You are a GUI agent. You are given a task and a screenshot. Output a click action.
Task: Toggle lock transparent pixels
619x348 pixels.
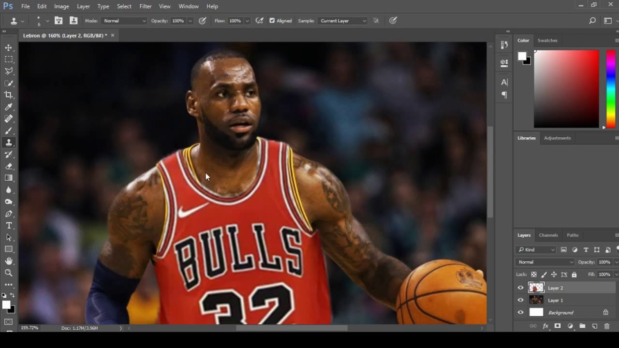point(534,275)
